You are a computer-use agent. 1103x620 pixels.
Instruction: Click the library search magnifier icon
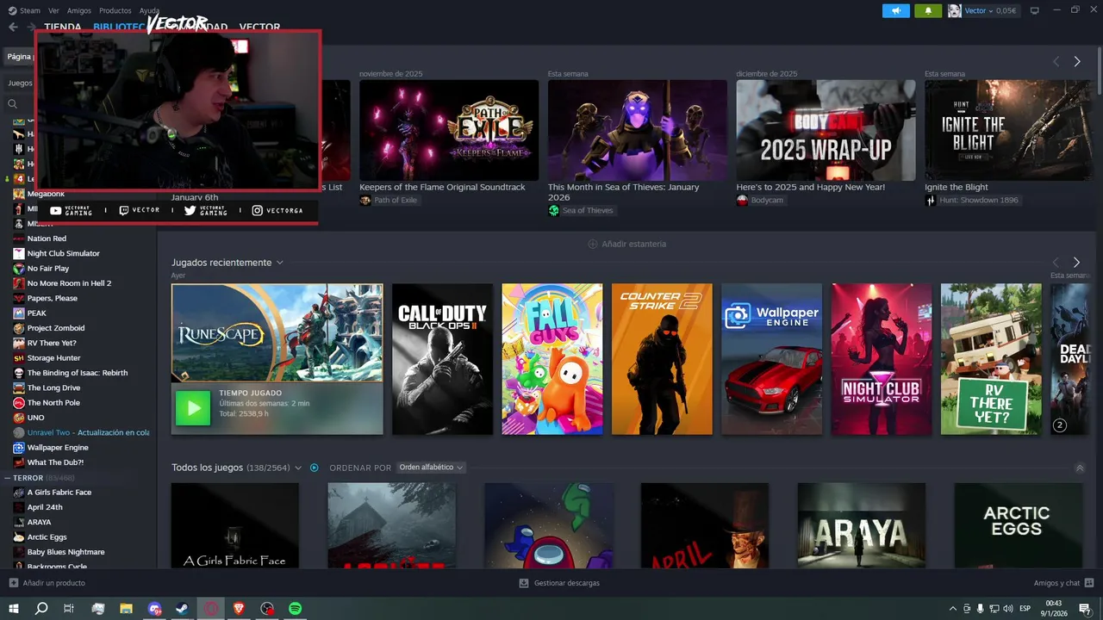[13, 103]
